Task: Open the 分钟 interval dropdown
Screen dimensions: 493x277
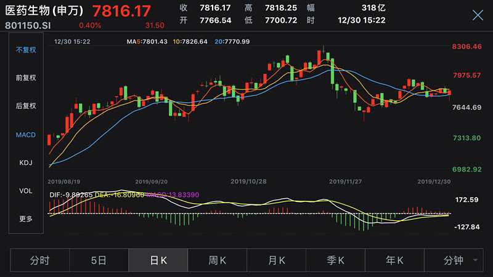Action: pos(454,260)
